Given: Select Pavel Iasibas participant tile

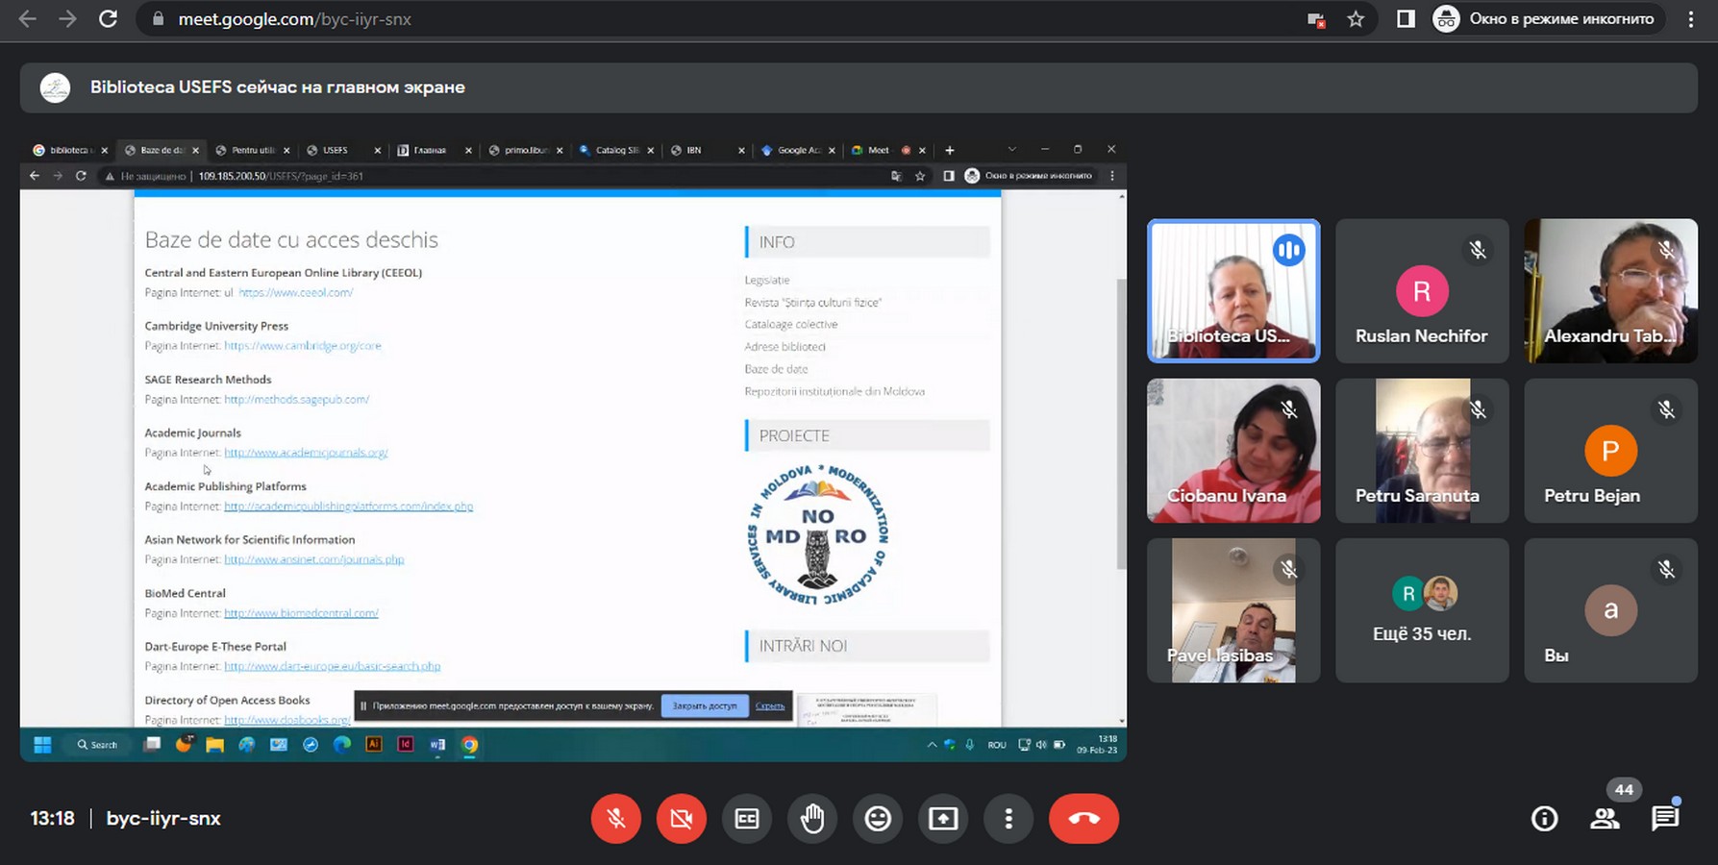Looking at the screenshot, I should 1233,610.
